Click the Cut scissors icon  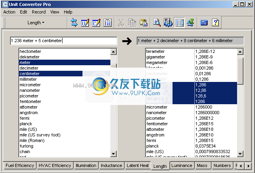pos(121,23)
